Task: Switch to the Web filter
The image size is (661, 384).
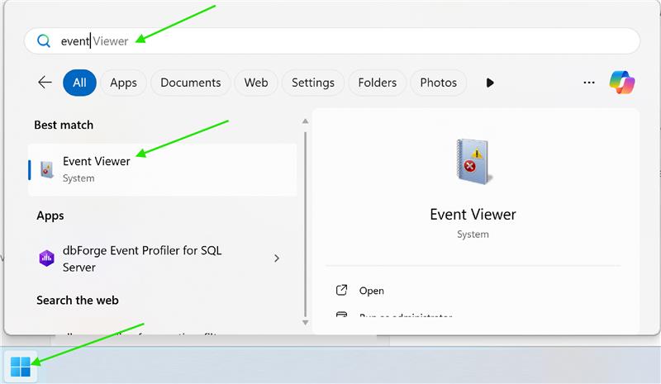Action: [256, 83]
